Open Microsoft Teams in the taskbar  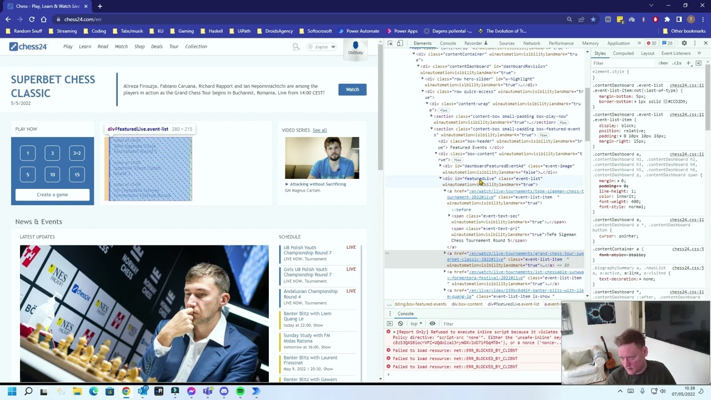coord(208,391)
